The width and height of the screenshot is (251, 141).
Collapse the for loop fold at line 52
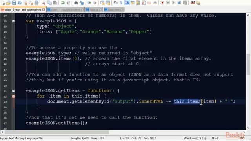click(13, 96)
